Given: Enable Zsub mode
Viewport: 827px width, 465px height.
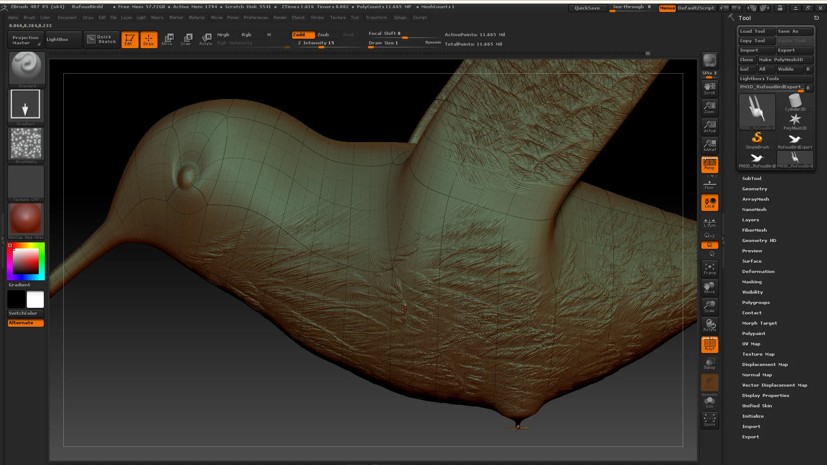Looking at the screenshot, I should (x=328, y=34).
